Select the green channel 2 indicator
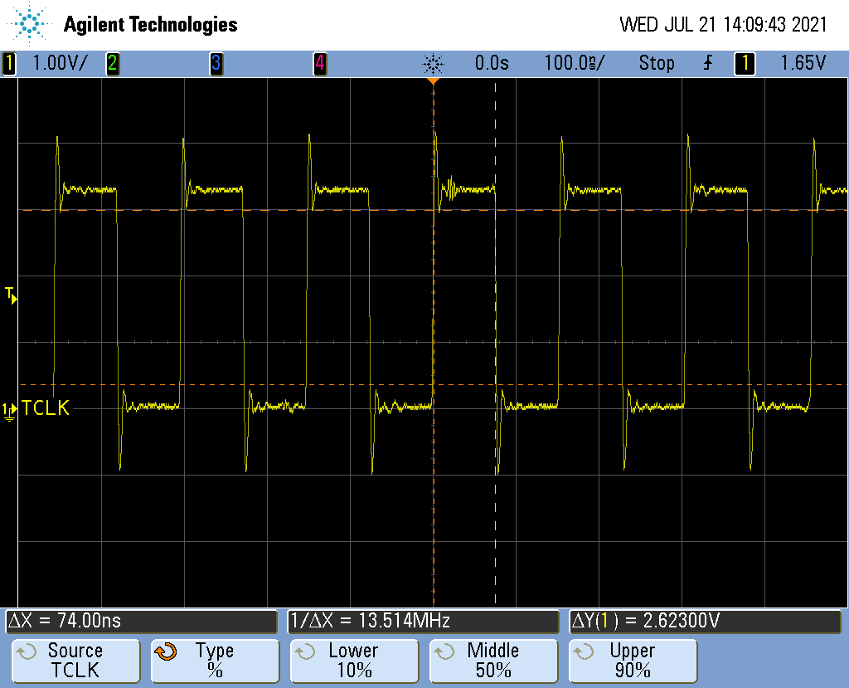 click(112, 63)
